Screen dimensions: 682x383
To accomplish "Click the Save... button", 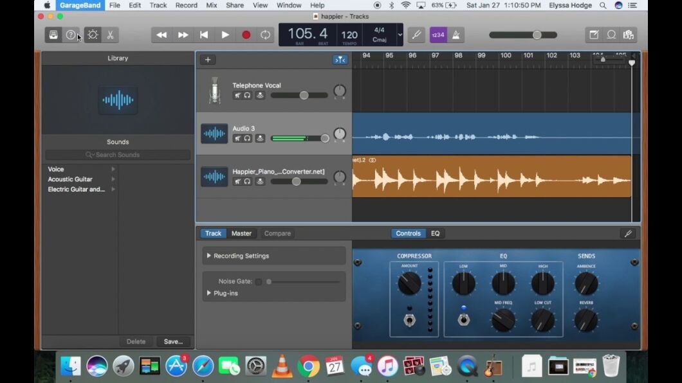I will pos(172,341).
